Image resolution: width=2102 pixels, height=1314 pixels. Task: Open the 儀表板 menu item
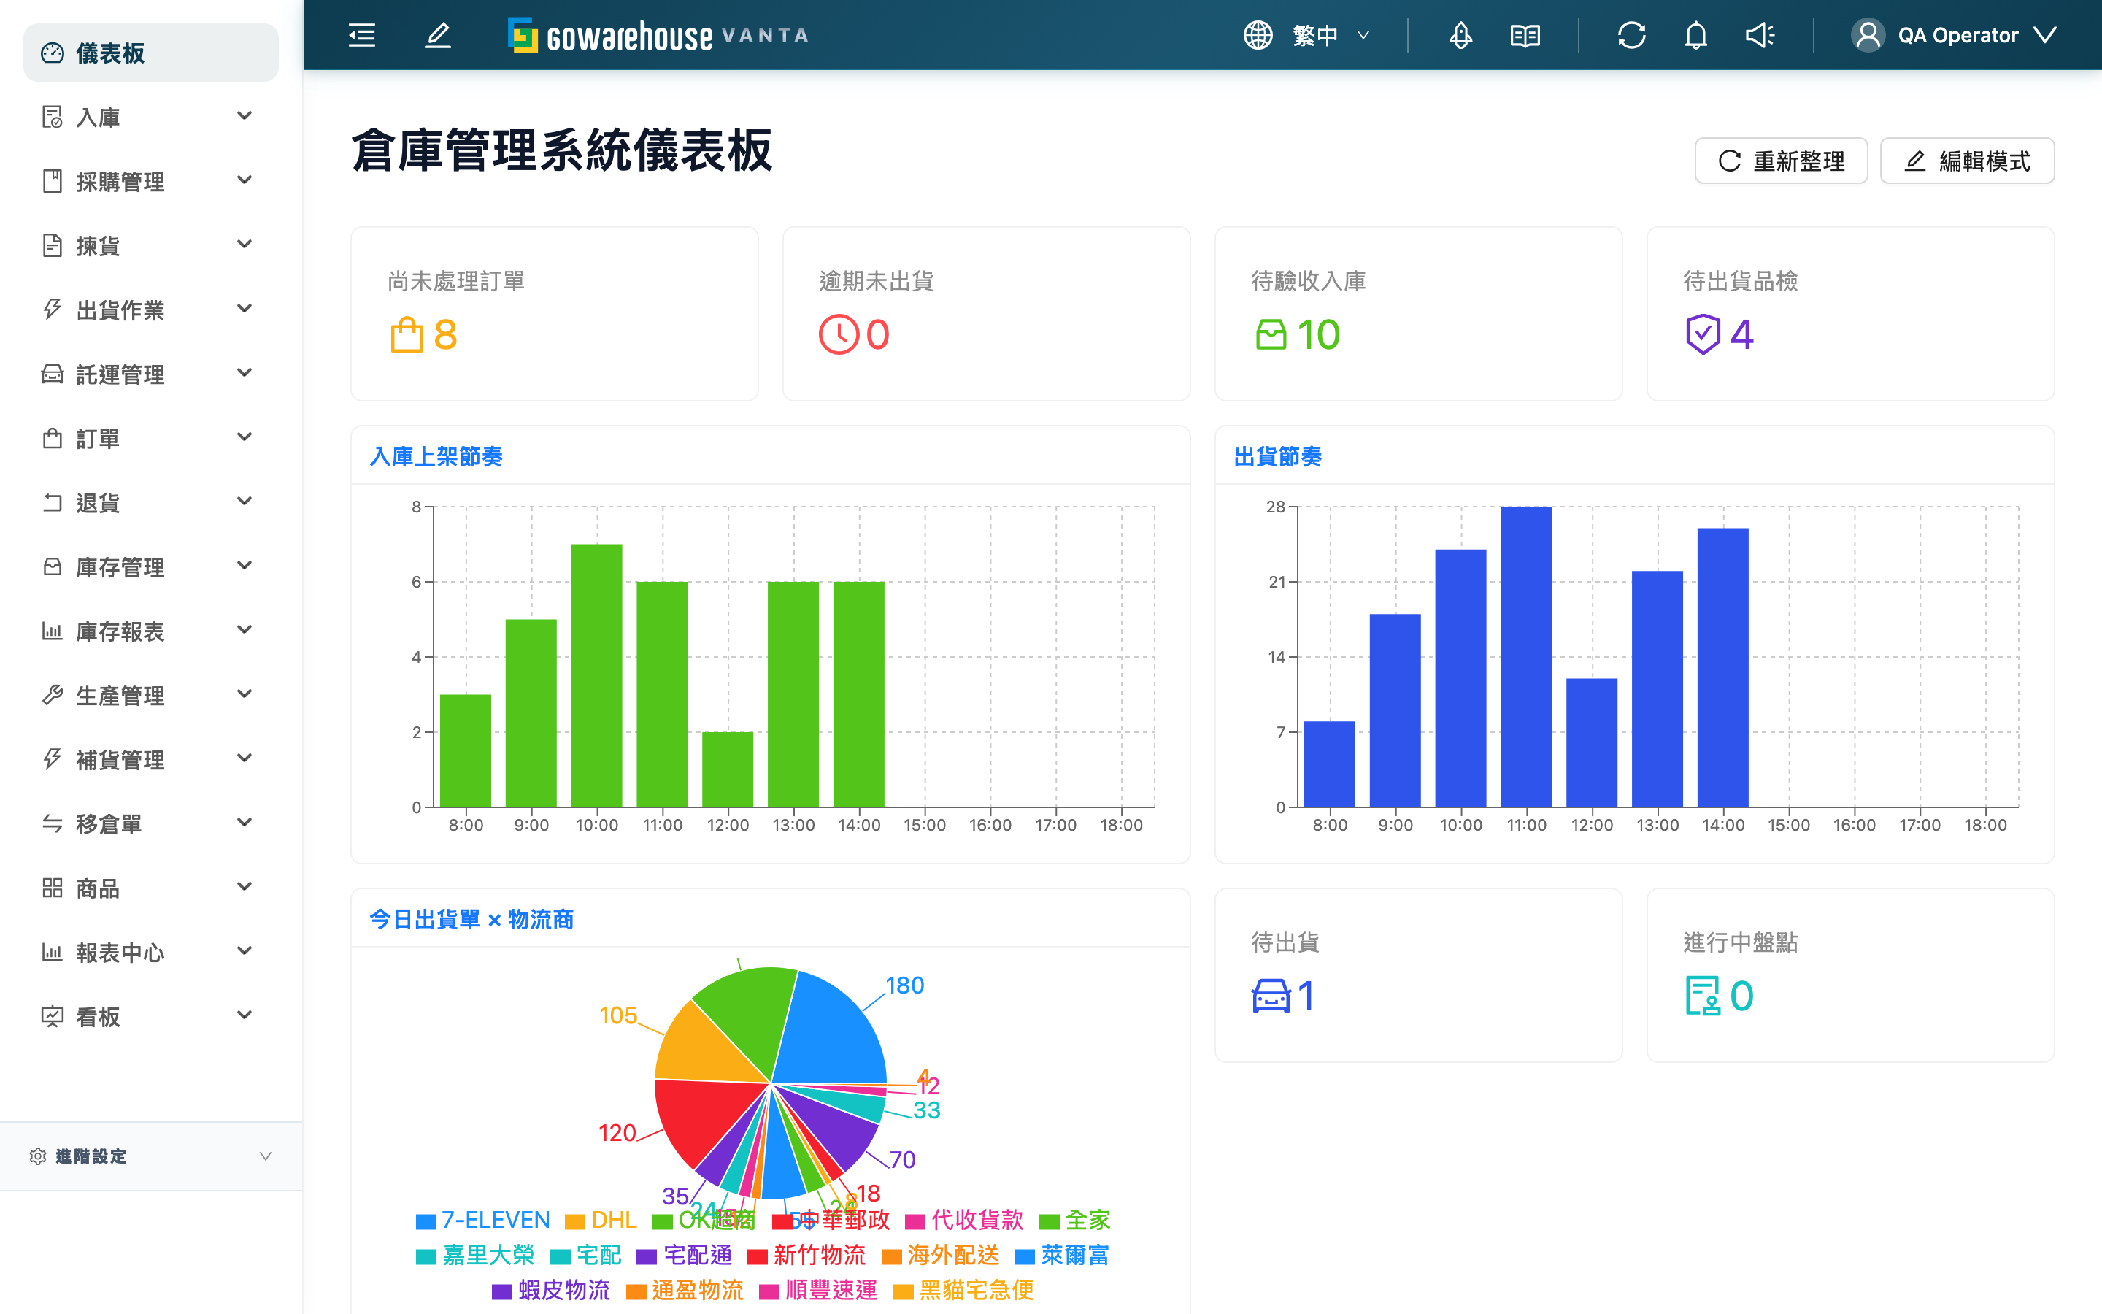[x=151, y=53]
